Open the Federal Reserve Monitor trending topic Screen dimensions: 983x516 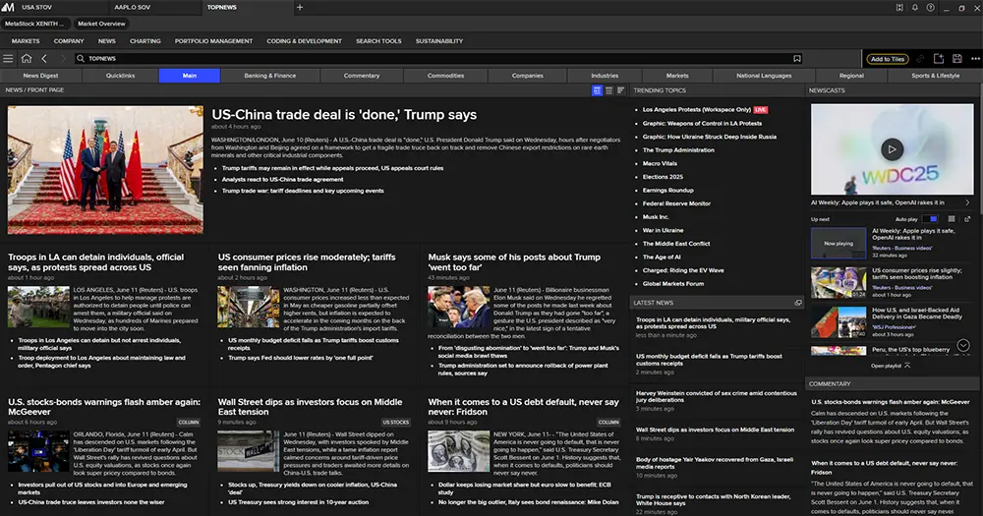(676, 203)
